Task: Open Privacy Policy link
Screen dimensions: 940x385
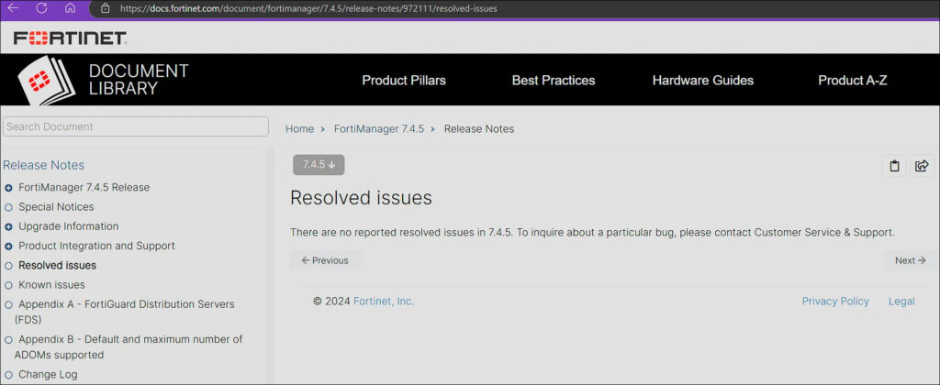Action: (835, 302)
